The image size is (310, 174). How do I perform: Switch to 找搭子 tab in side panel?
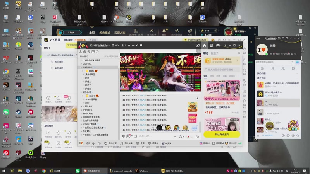coord(214,53)
